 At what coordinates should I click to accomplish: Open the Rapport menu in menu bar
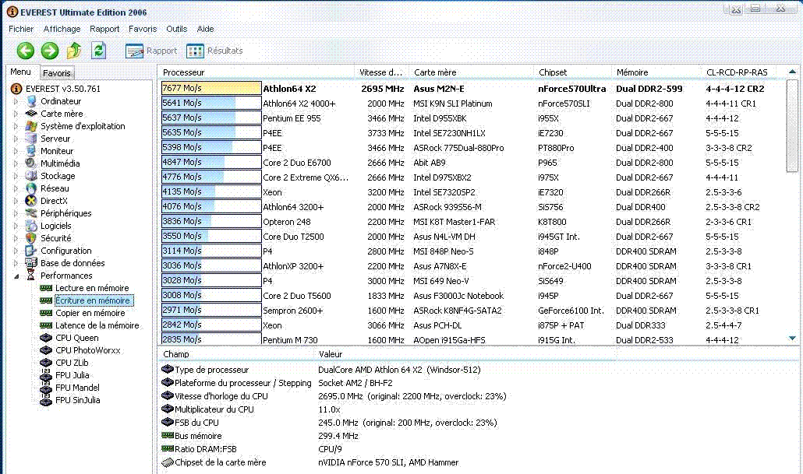(104, 29)
